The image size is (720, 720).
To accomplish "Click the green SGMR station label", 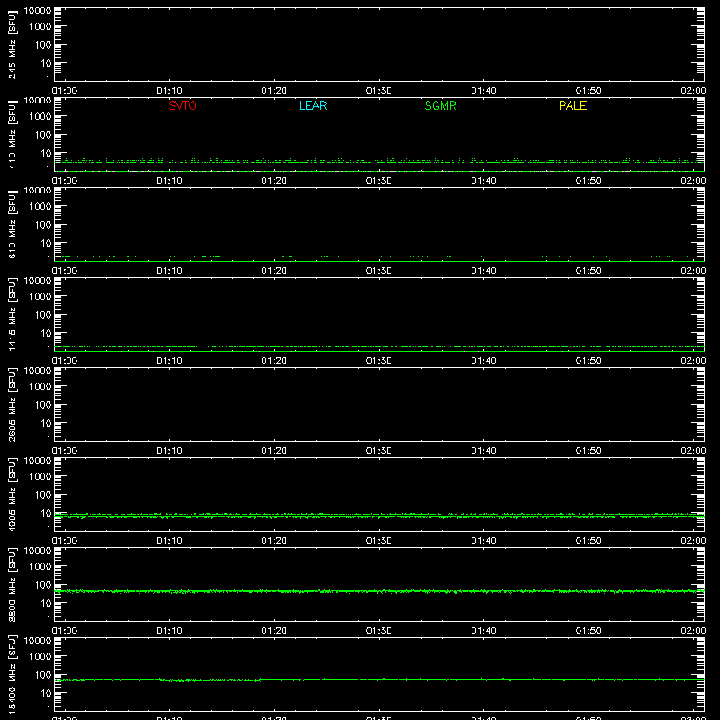I will (x=440, y=105).
